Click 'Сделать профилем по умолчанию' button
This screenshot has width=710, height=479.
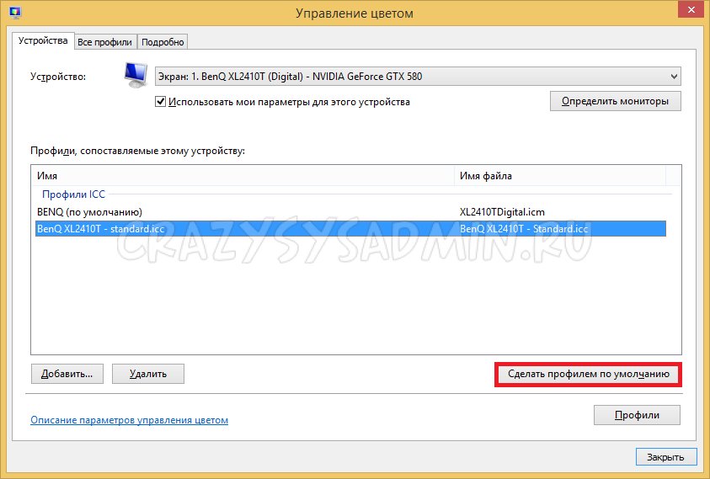(x=588, y=374)
